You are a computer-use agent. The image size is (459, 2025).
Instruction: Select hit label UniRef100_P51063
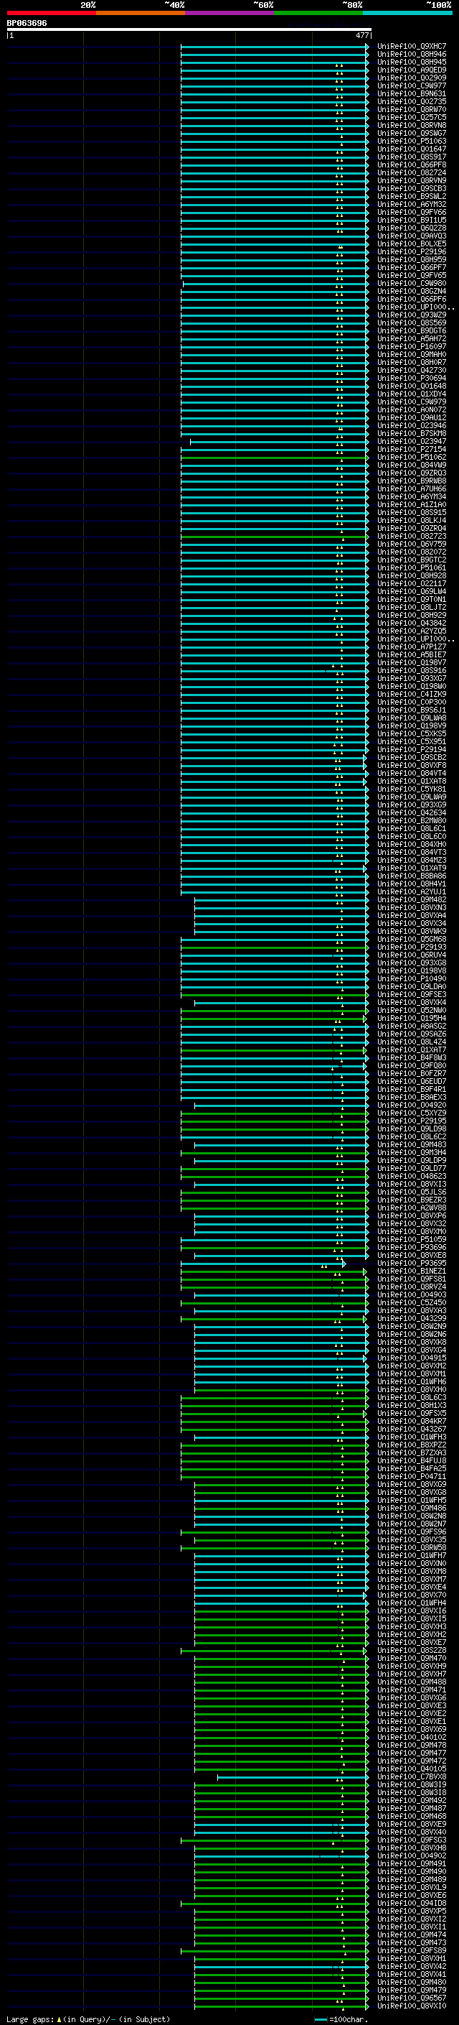[412, 141]
